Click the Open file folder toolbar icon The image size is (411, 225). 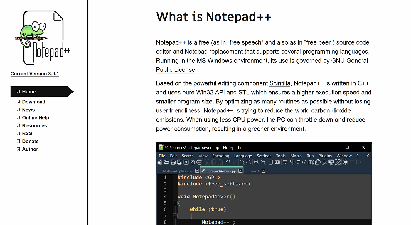[x=166, y=162]
